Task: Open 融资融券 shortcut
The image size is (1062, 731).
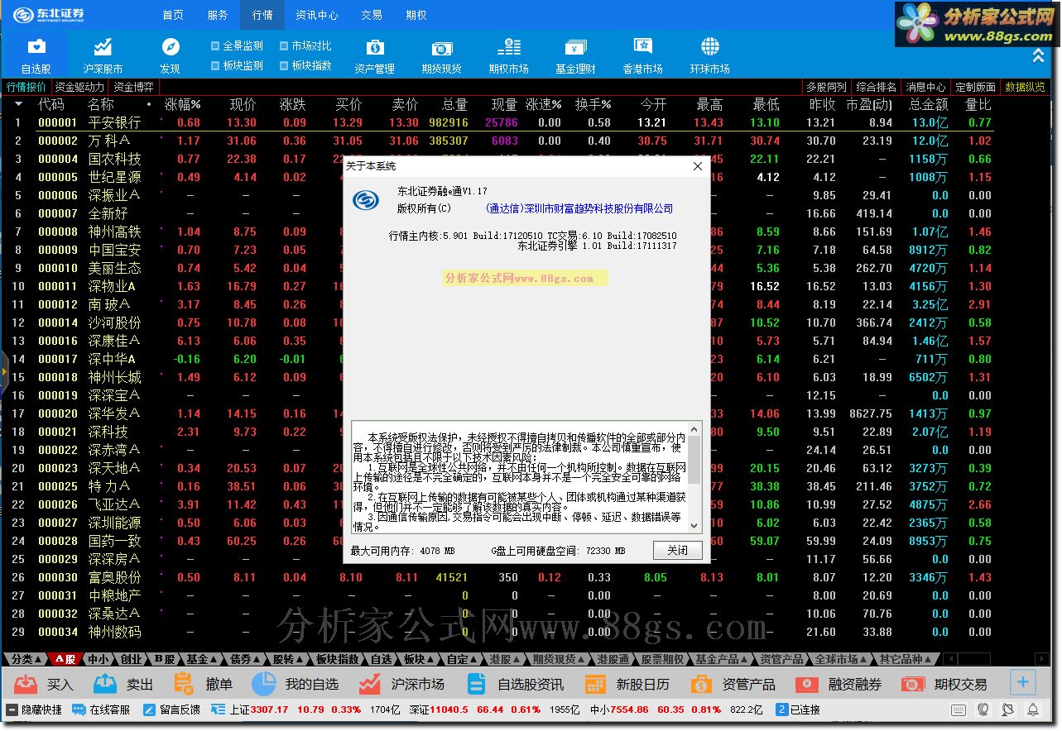Action: click(839, 684)
